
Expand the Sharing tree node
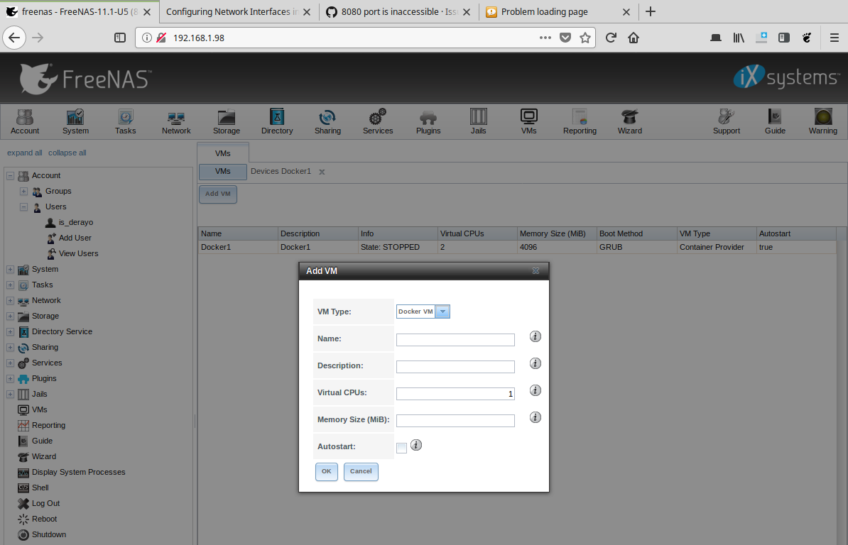[x=10, y=347]
